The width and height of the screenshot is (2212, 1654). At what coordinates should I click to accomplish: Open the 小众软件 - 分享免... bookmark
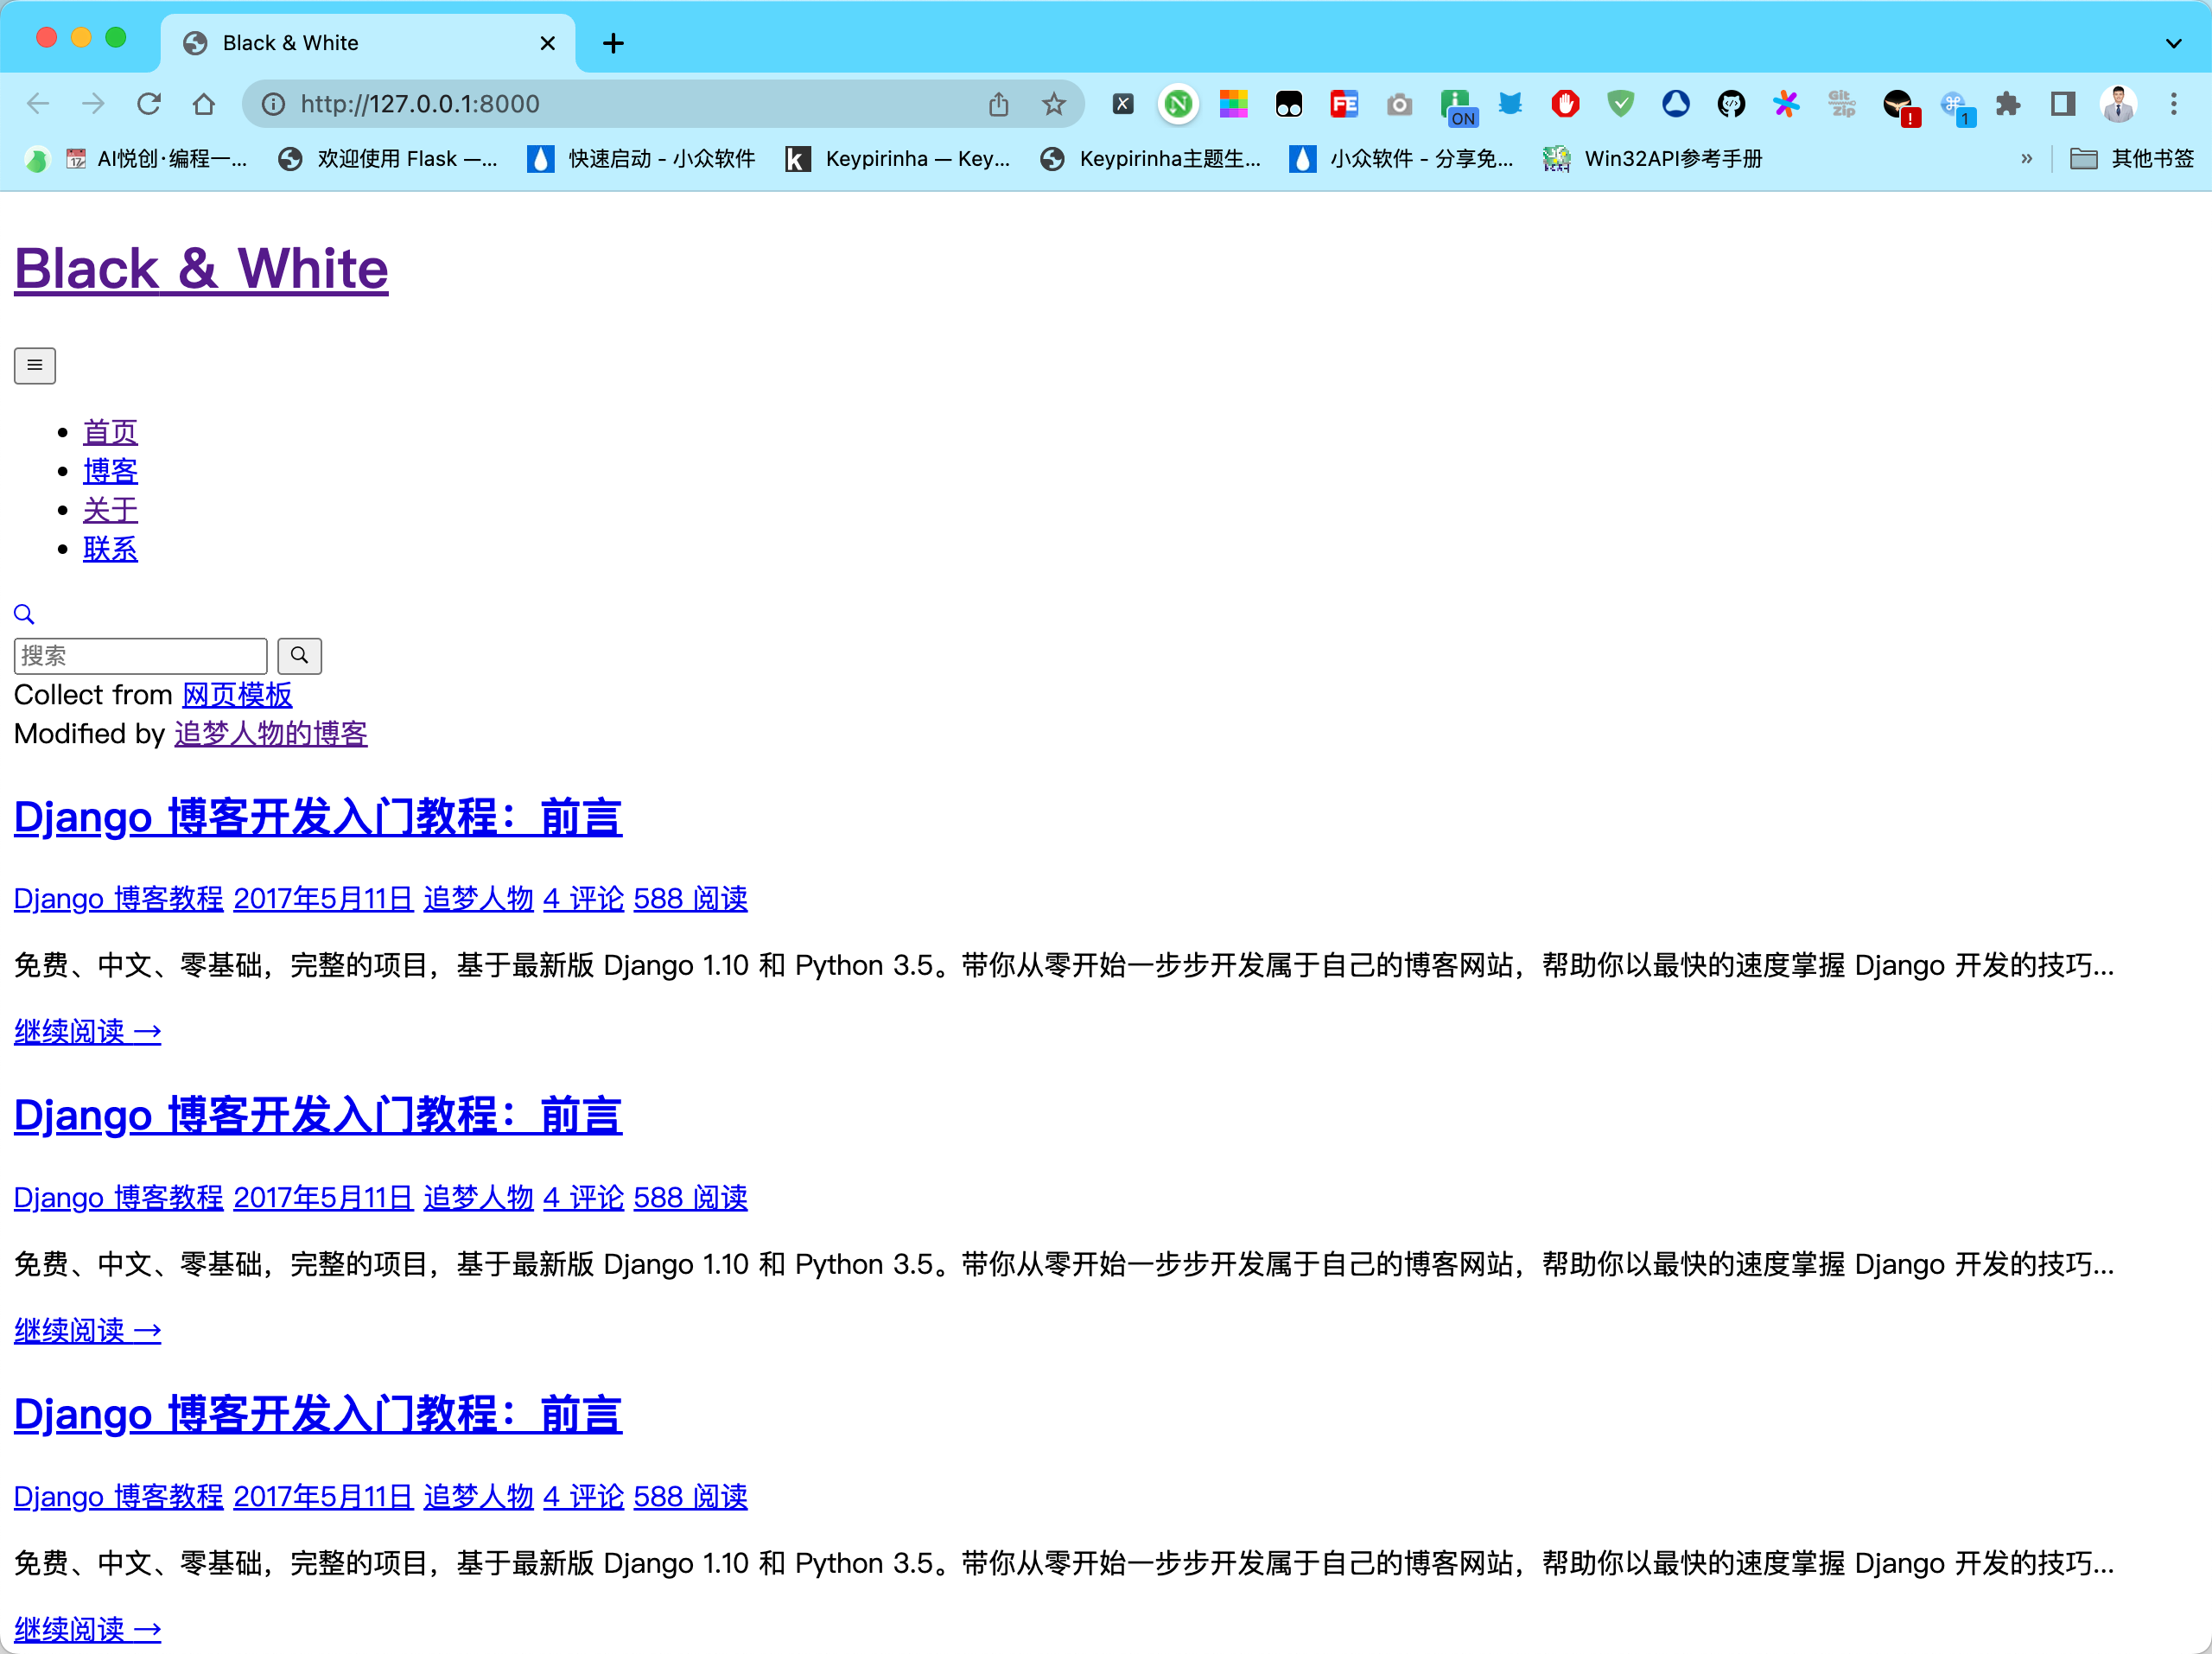tap(1402, 158)
